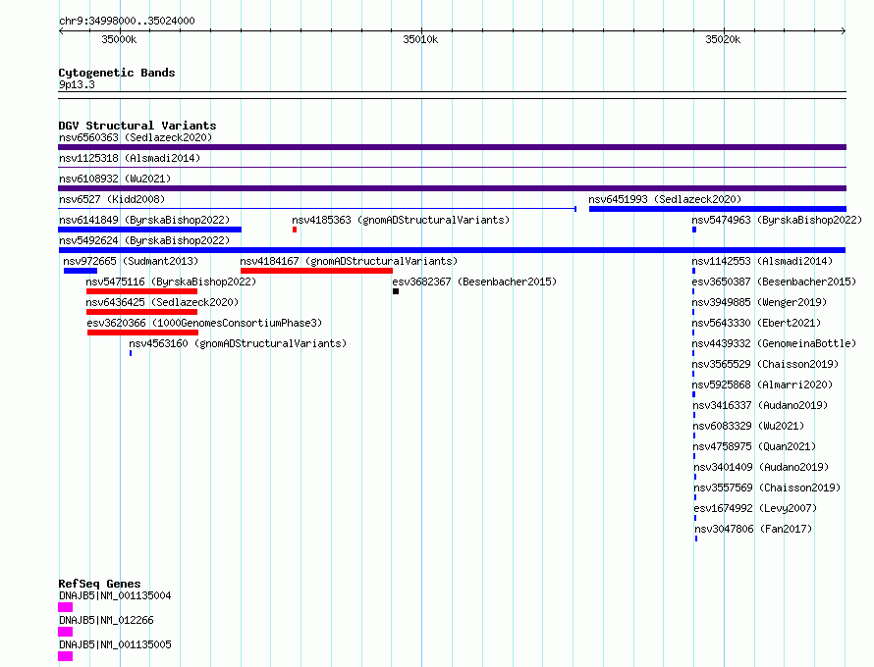Select the nsv5492624 blue bar
This screenshot has height=667, width=874.
452,250
